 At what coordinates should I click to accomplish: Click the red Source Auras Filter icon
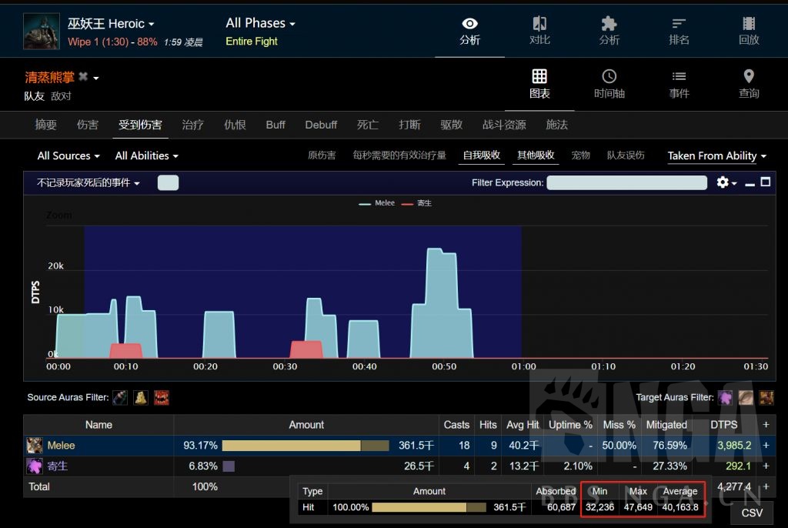(162, 398)
